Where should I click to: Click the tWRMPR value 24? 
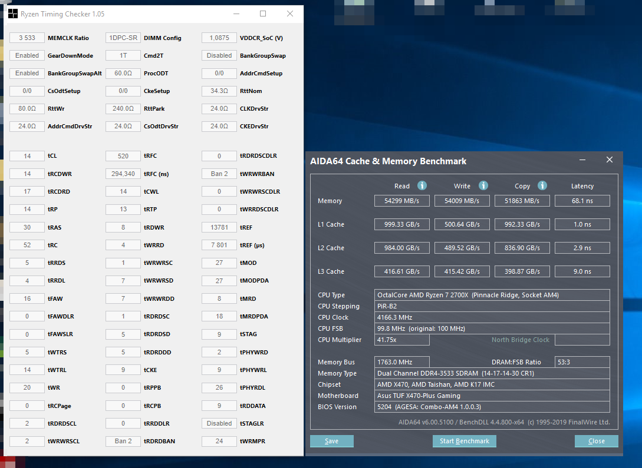(219, 441)
